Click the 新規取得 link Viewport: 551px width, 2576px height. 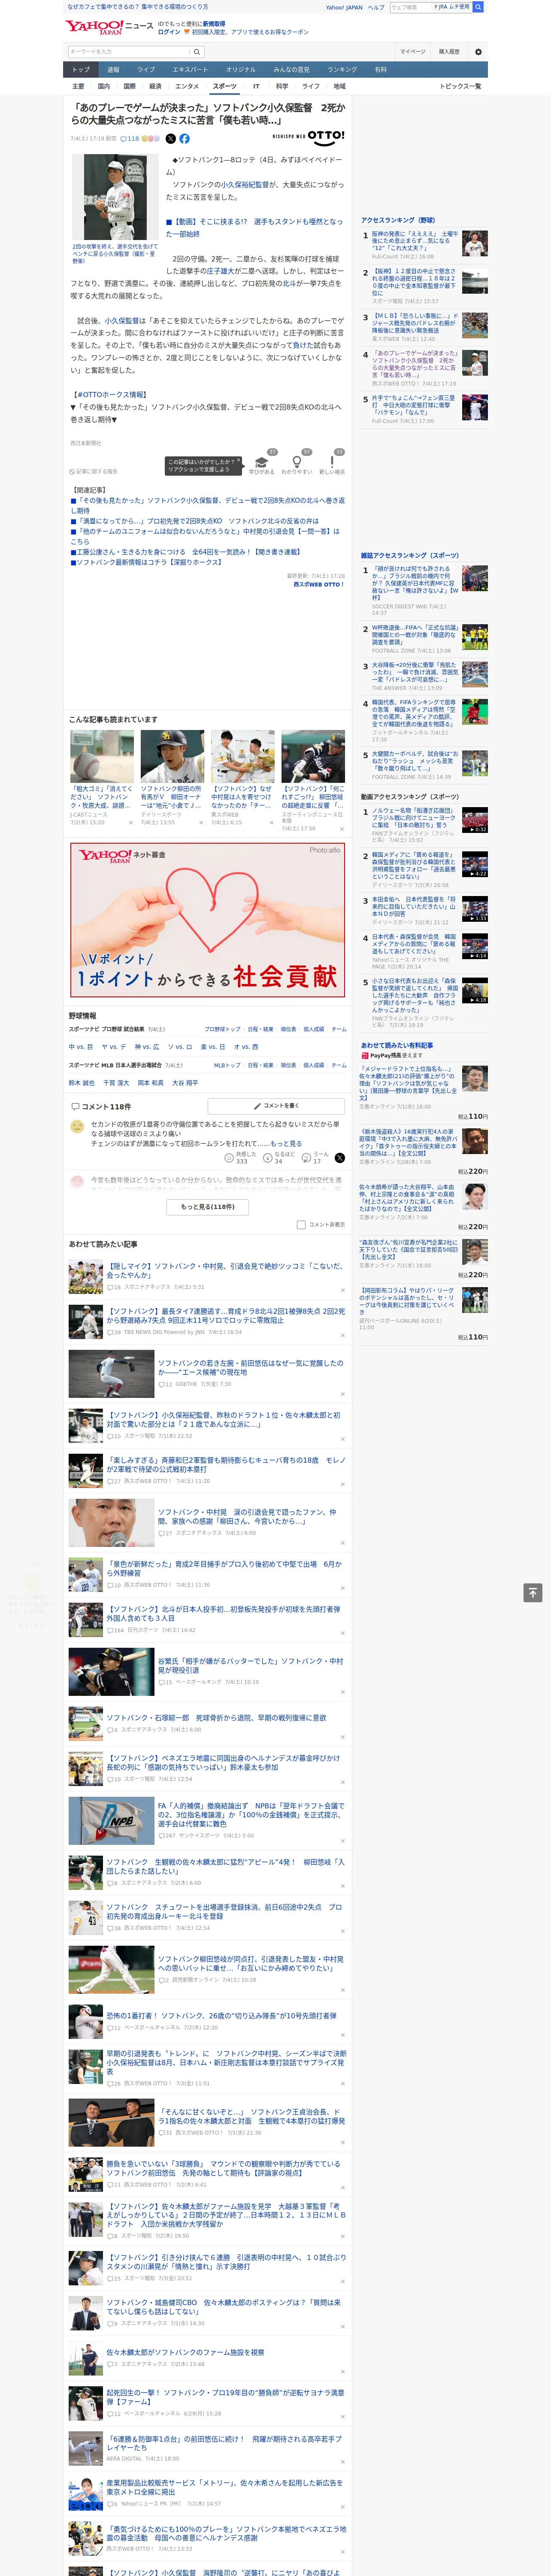pos(214,24)
